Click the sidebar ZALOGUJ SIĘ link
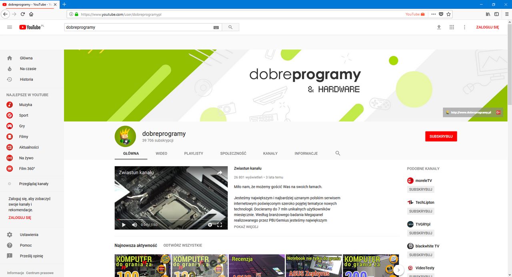Image resolution: width=512 pixels, height=277 pixels. [x=20, y=218]
